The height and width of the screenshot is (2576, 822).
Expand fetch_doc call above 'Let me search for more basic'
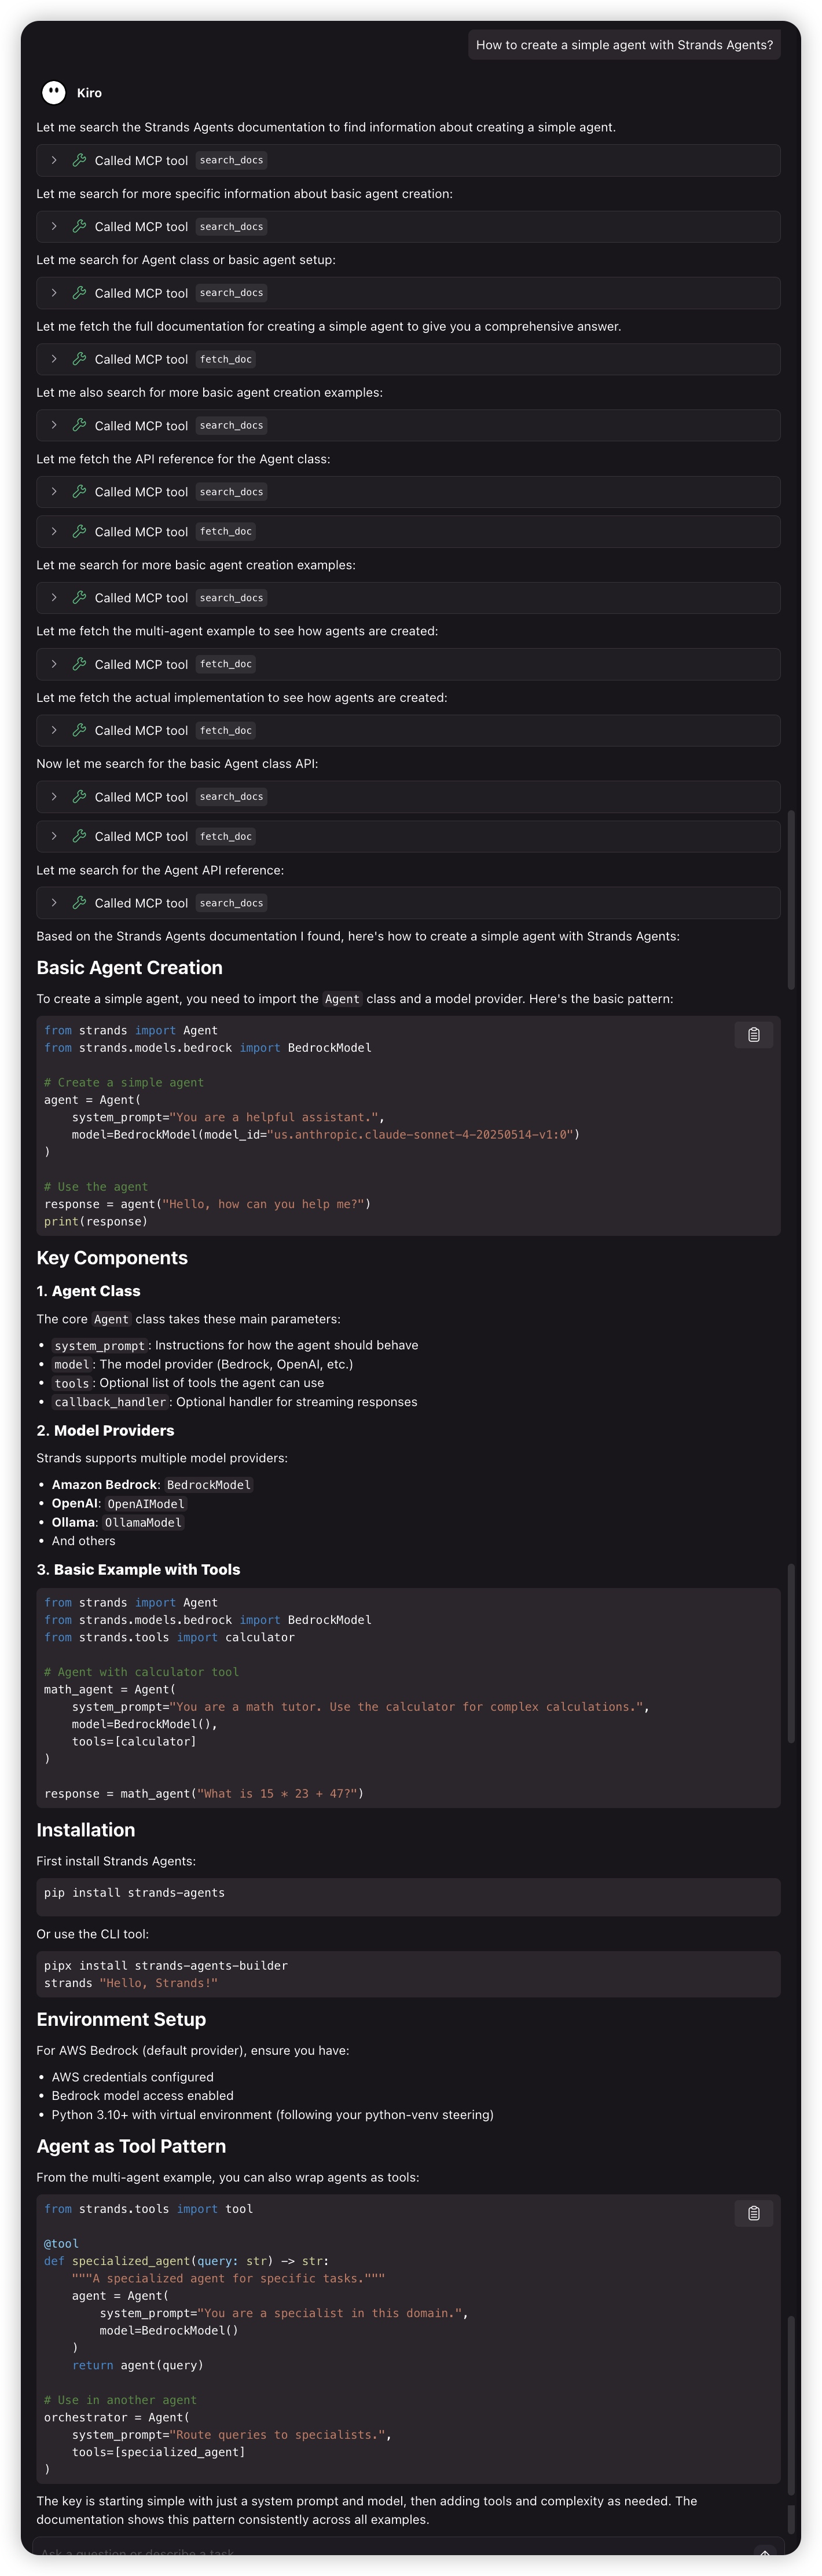click(54, 531)
